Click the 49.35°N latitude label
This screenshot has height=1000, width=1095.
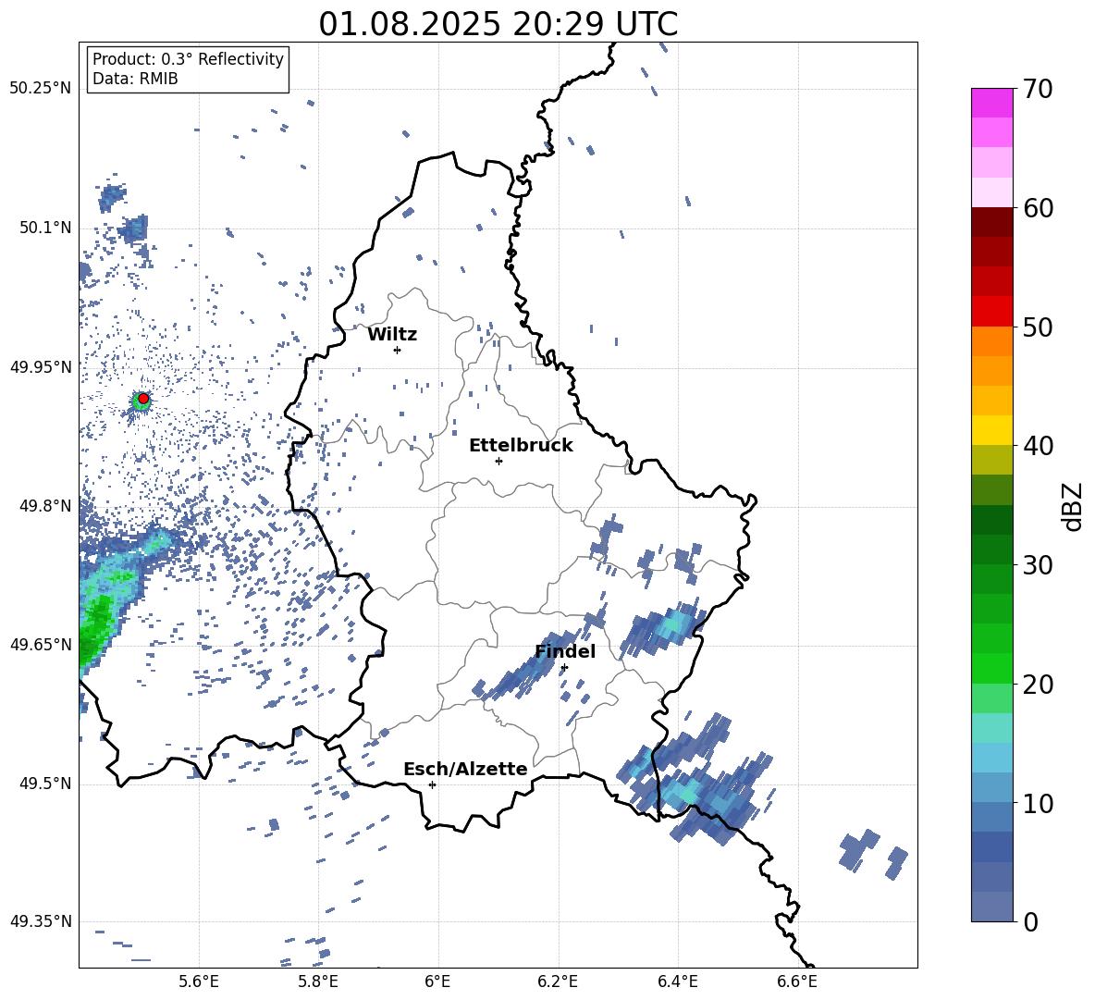click(x=41, y=921)
